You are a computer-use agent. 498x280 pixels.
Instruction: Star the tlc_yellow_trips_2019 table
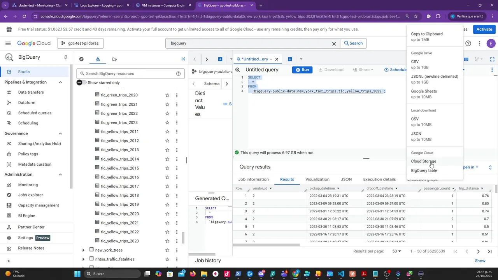coord(167,205)
